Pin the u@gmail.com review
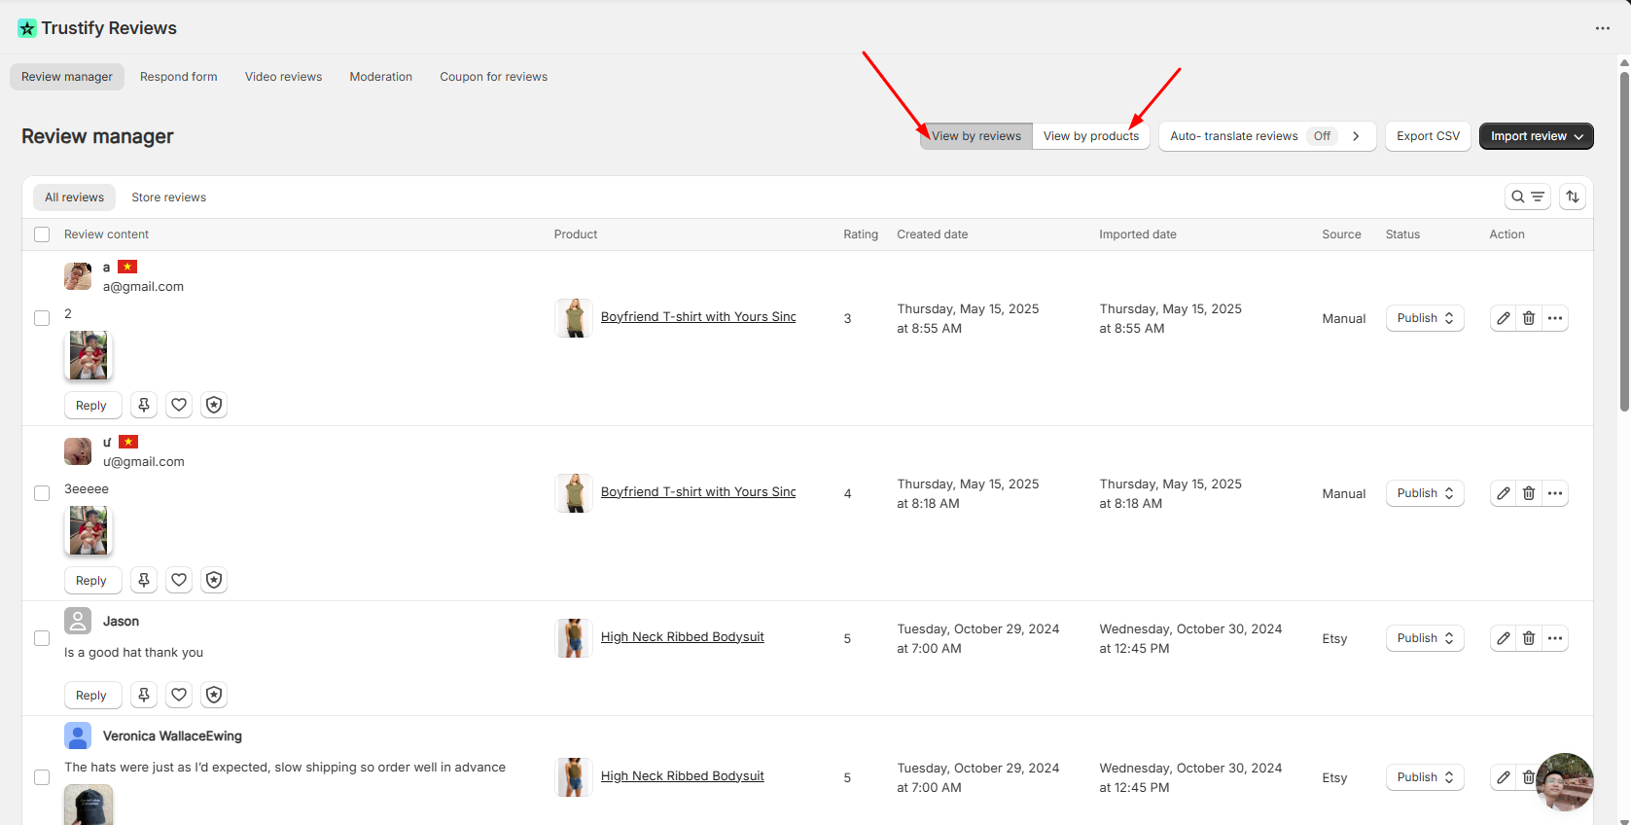 click(x=144, y=580)
